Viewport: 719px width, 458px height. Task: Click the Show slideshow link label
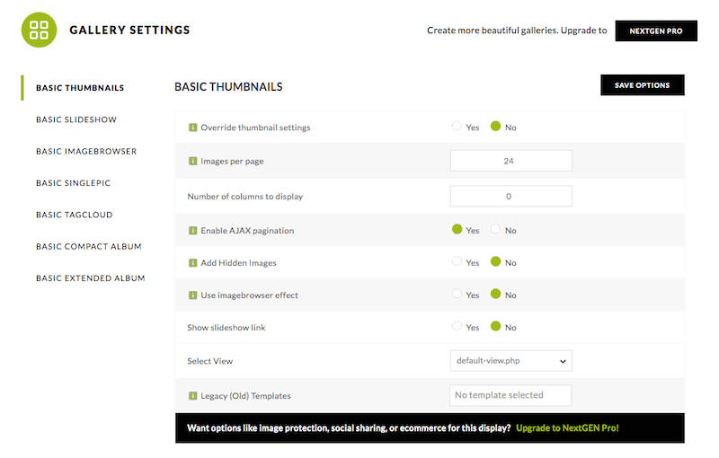click(226, 328)
